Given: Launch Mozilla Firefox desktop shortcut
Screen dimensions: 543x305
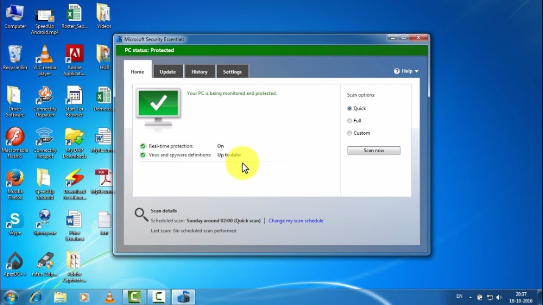Looking at the screenshot, I should [15, 184].
